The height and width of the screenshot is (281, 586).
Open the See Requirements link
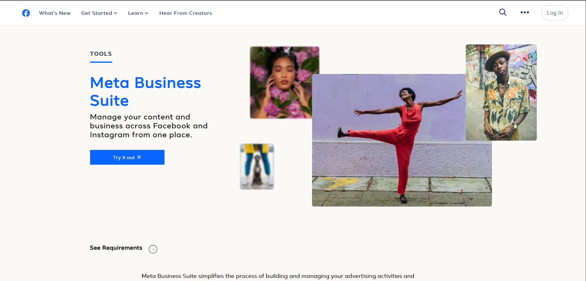(x=116, y=248)
